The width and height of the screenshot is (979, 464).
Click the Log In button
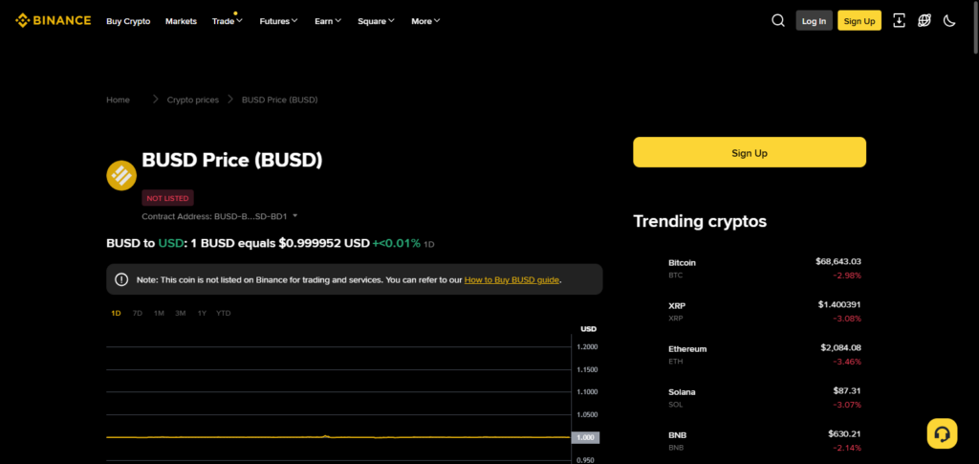815,21
